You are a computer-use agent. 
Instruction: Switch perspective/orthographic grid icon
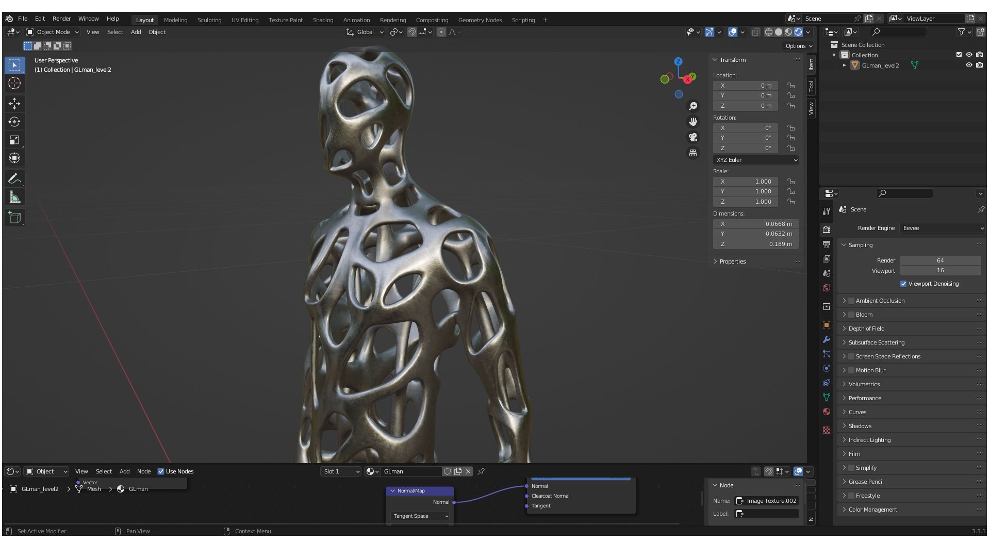pyautogui.click(x=693, y=153)
